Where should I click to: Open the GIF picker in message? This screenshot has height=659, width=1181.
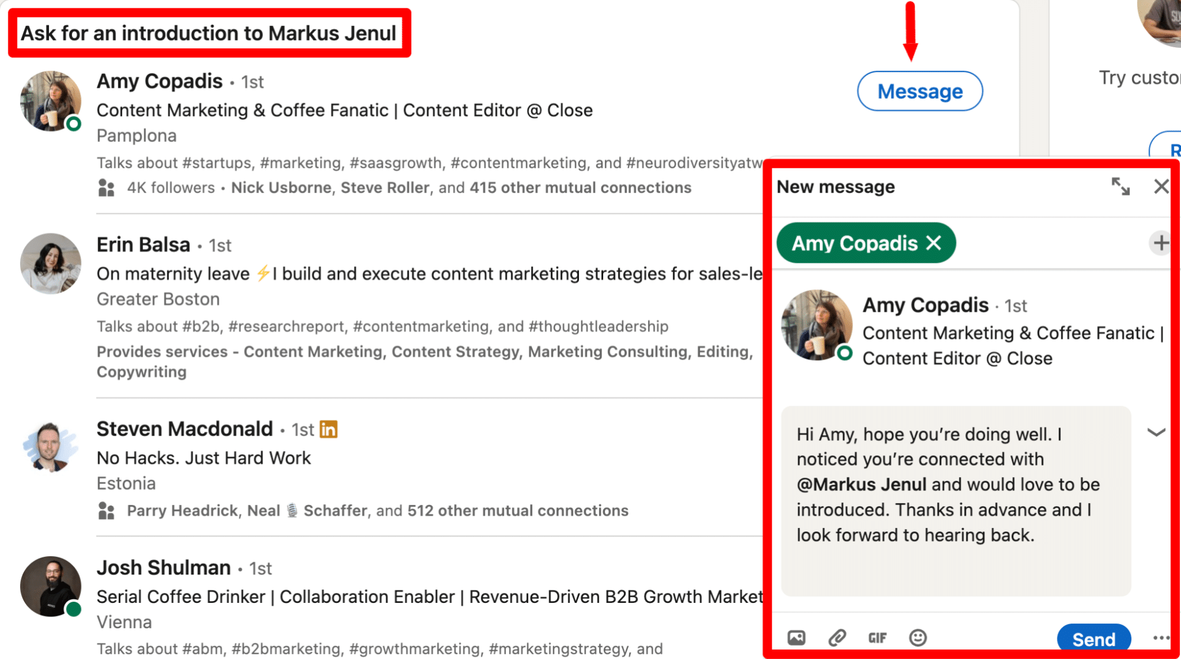pos(877,638)
